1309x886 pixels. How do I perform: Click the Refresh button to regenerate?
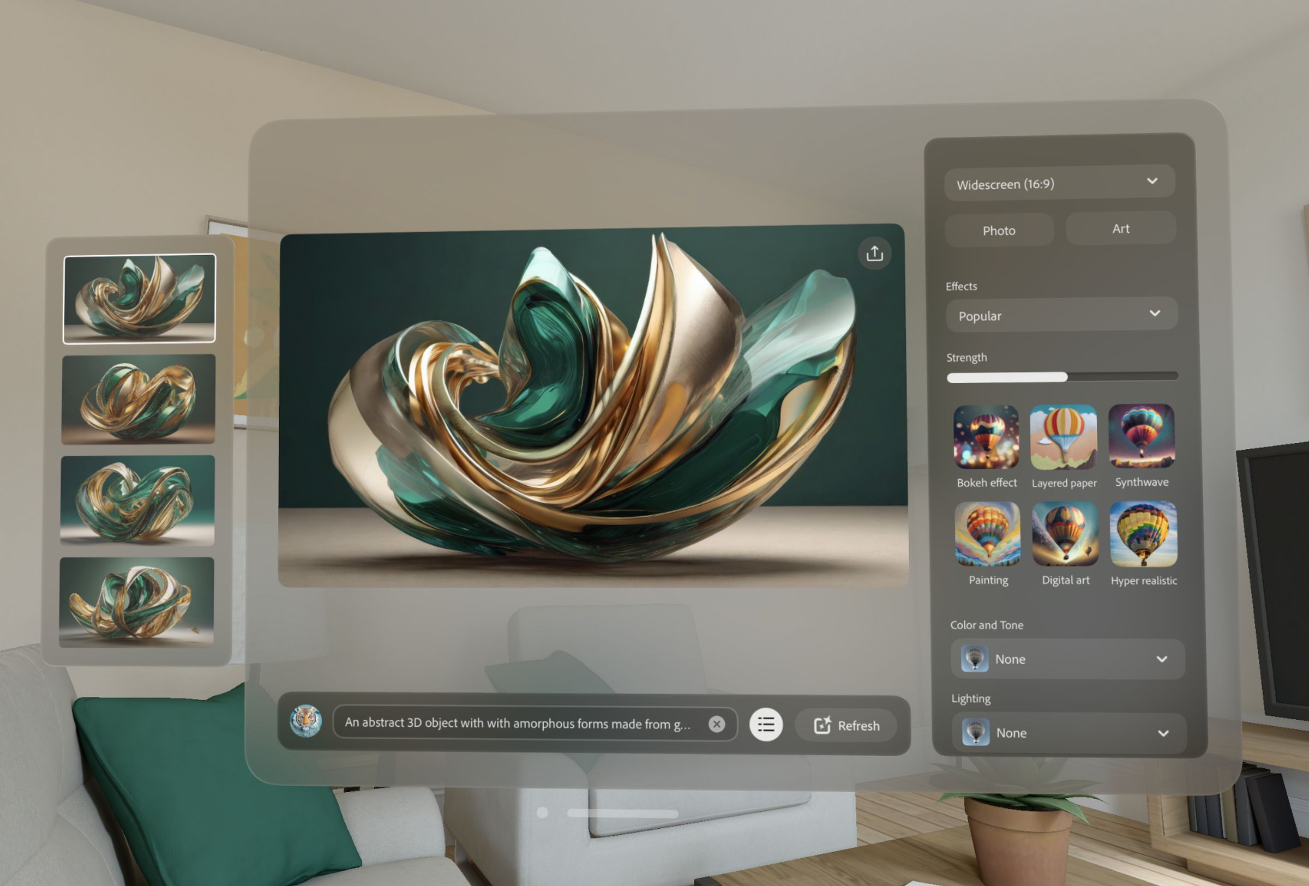point(845,725)
